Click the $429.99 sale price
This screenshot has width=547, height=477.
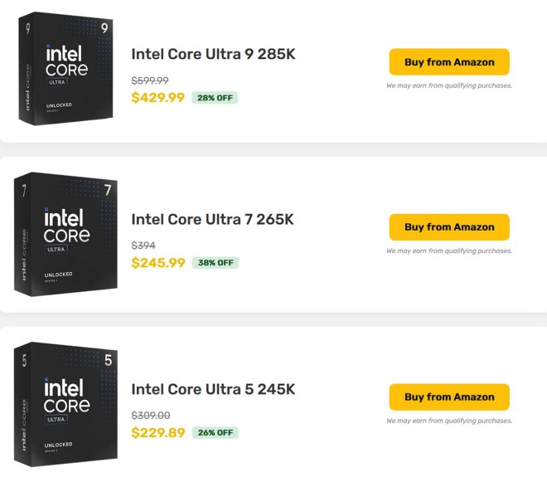point(158,97)
